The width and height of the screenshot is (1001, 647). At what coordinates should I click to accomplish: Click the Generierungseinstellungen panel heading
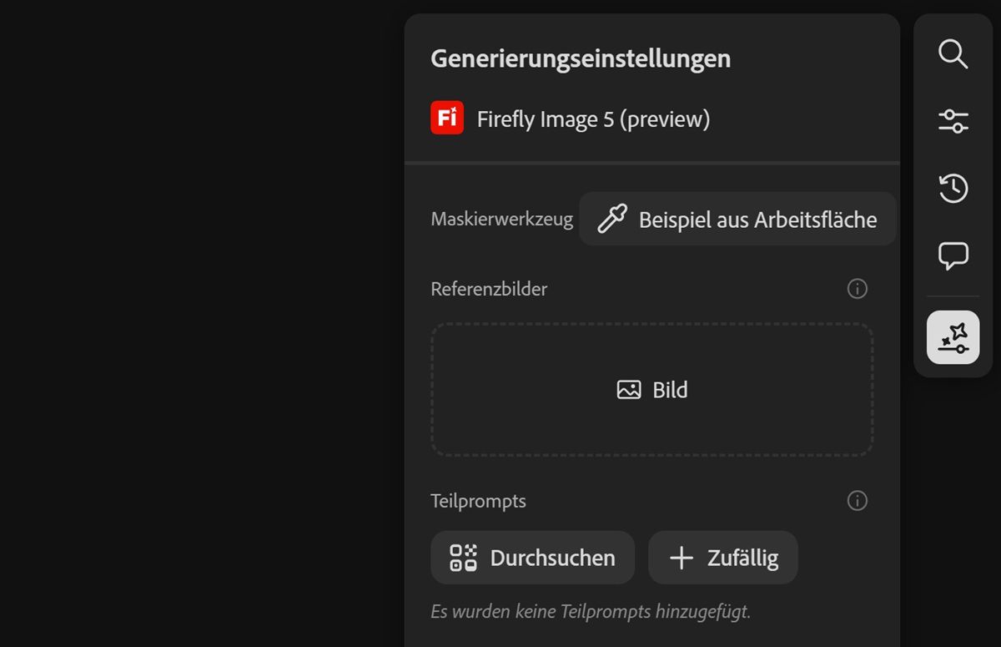(581, 59)
